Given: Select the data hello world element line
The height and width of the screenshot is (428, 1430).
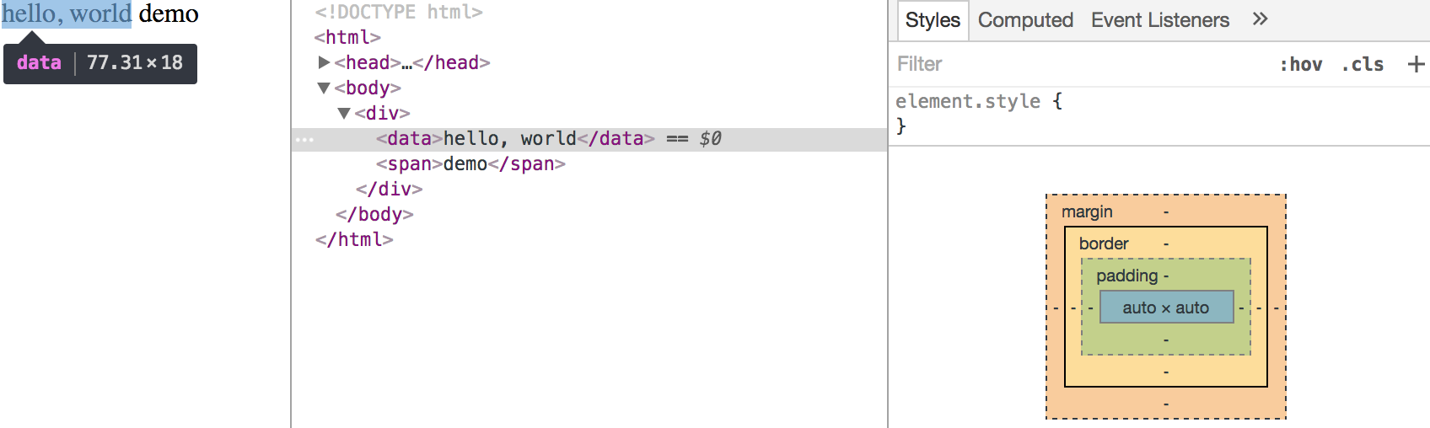Looking at the screenshot, I should [x=514, y=138].
